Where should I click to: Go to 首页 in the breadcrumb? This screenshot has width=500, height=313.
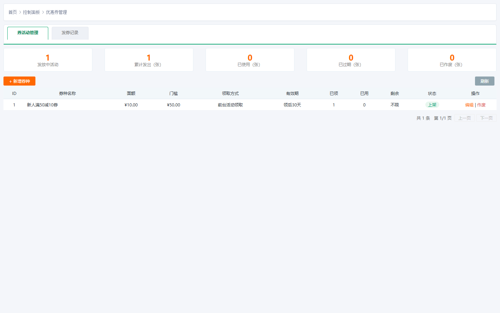point(12,12)
